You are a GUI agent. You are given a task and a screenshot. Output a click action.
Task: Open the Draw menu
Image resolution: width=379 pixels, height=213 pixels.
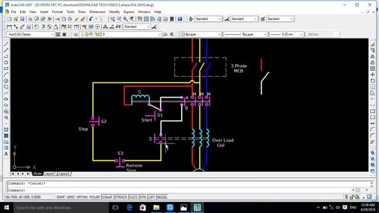(x=82, y=12)
